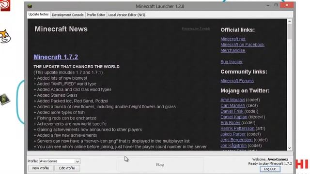Open the Profile Editor tab
Image resolution: width=310 pixels, height=174 pixels.
pos(96,15)
